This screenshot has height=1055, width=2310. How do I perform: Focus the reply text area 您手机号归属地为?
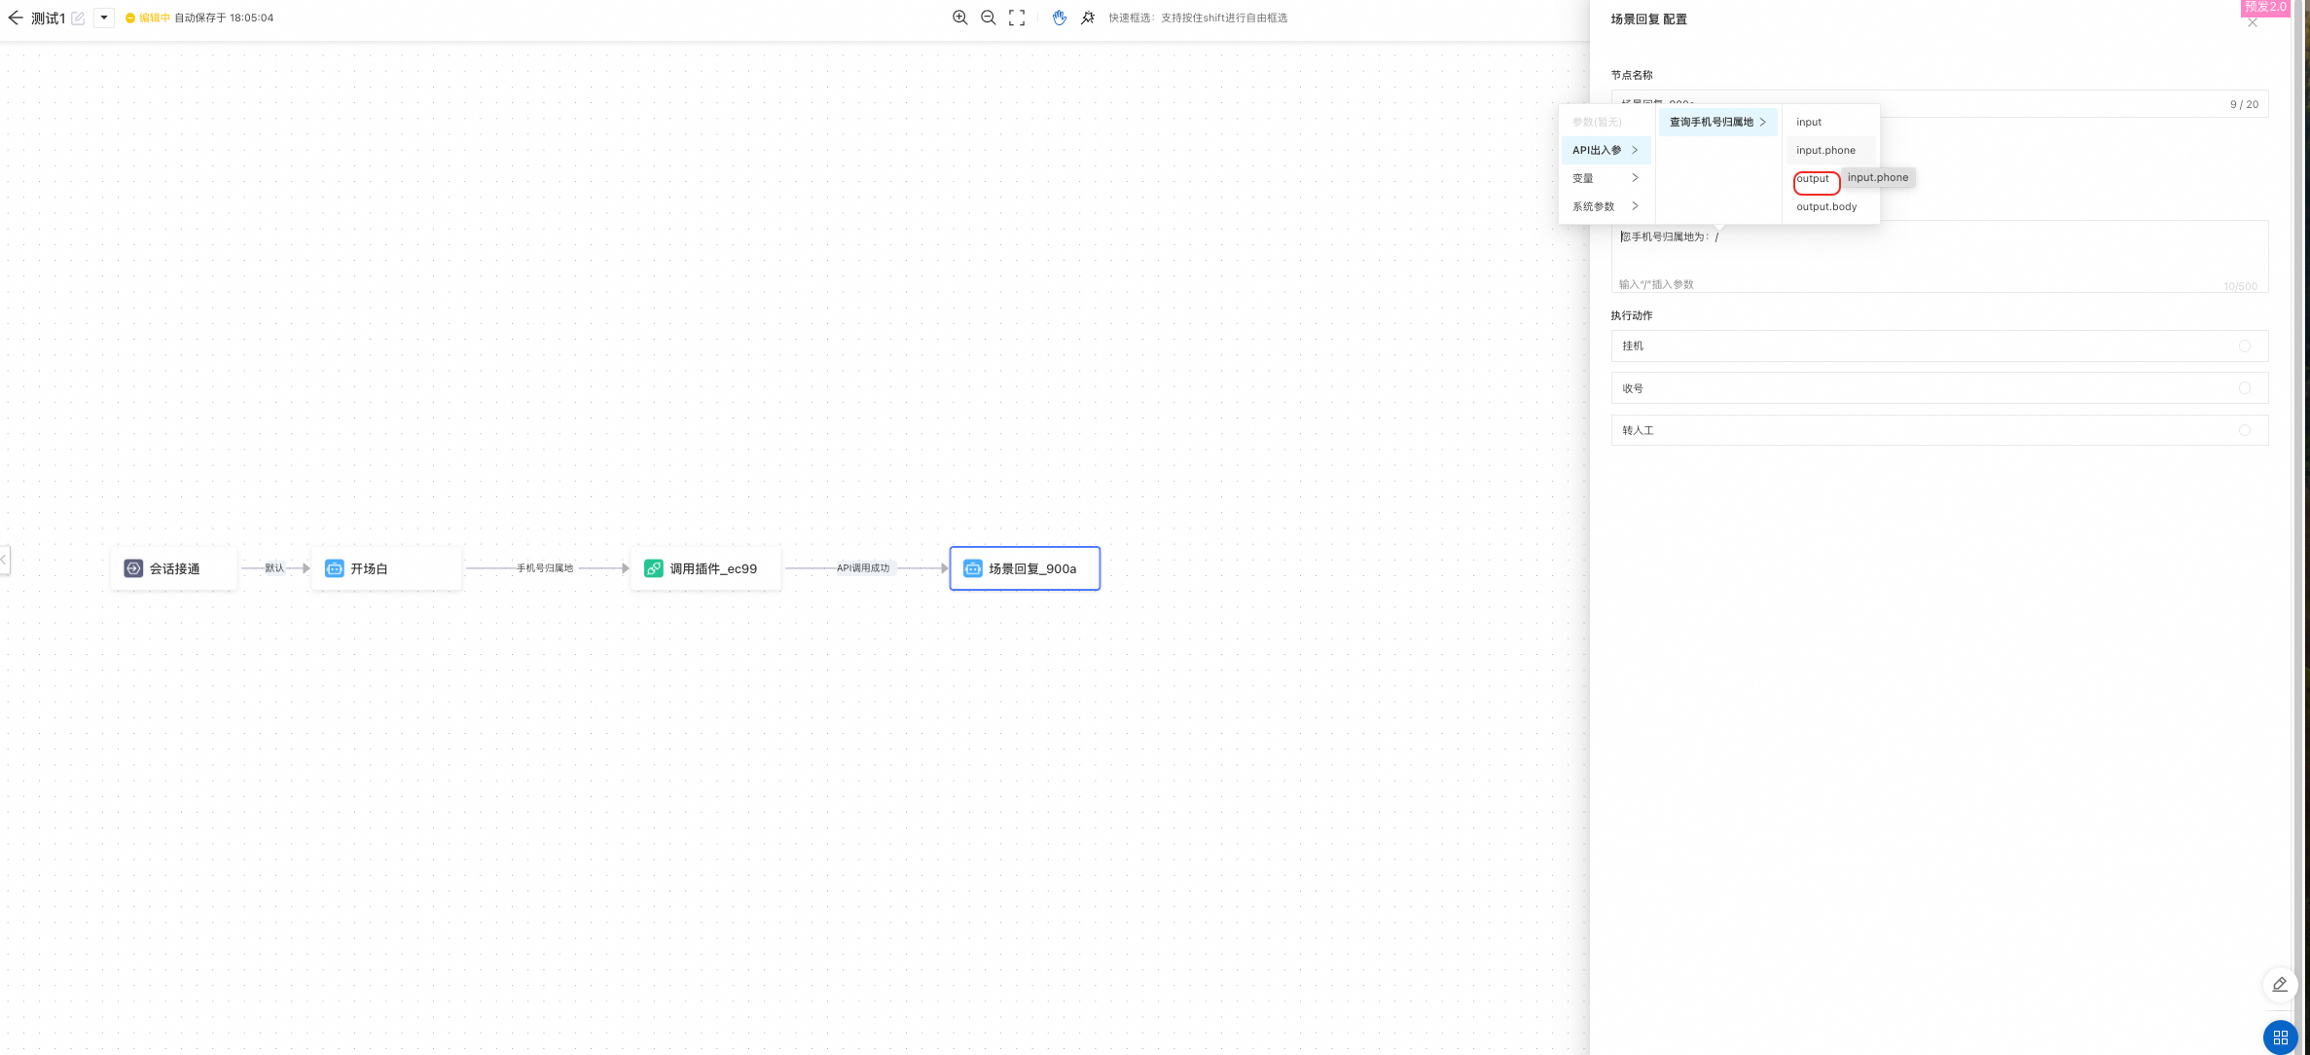pyautogui.click(x=1939, y=256)
